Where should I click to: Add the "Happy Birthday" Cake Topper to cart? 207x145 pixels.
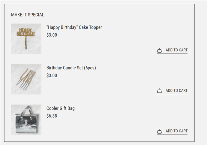176,50
